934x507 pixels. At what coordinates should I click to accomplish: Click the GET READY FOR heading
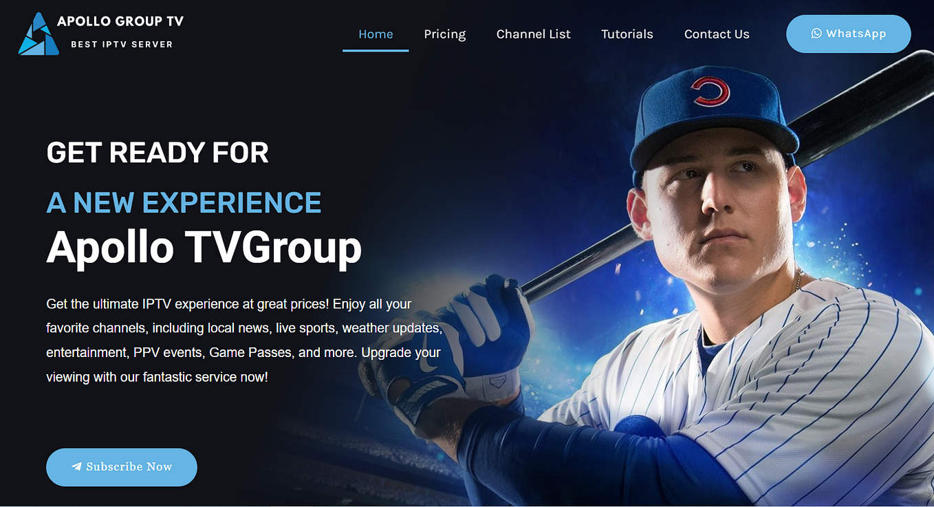tap(158, 153)
